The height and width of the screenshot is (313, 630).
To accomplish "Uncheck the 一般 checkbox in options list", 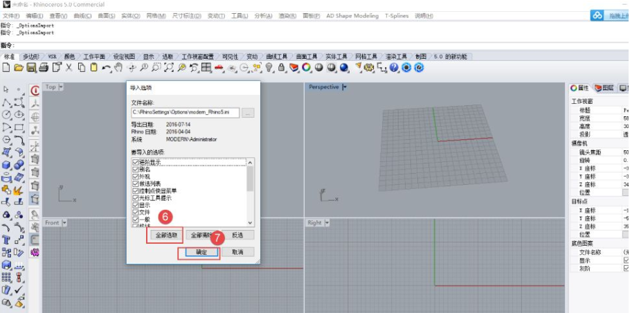I will 136,220.
